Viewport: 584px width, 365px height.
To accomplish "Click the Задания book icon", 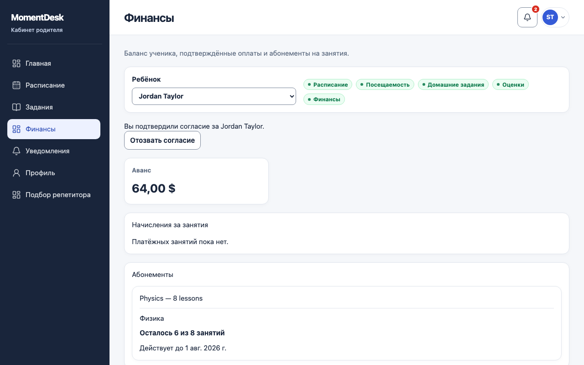I will 16,107.
